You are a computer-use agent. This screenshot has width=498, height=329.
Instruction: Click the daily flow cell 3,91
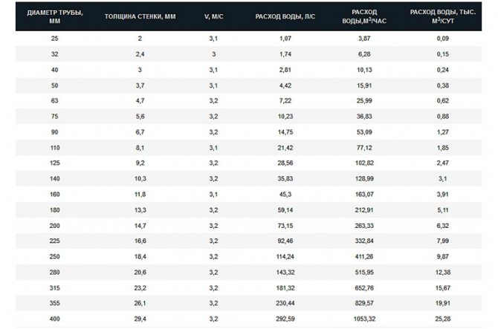click(x=443, y=194)
